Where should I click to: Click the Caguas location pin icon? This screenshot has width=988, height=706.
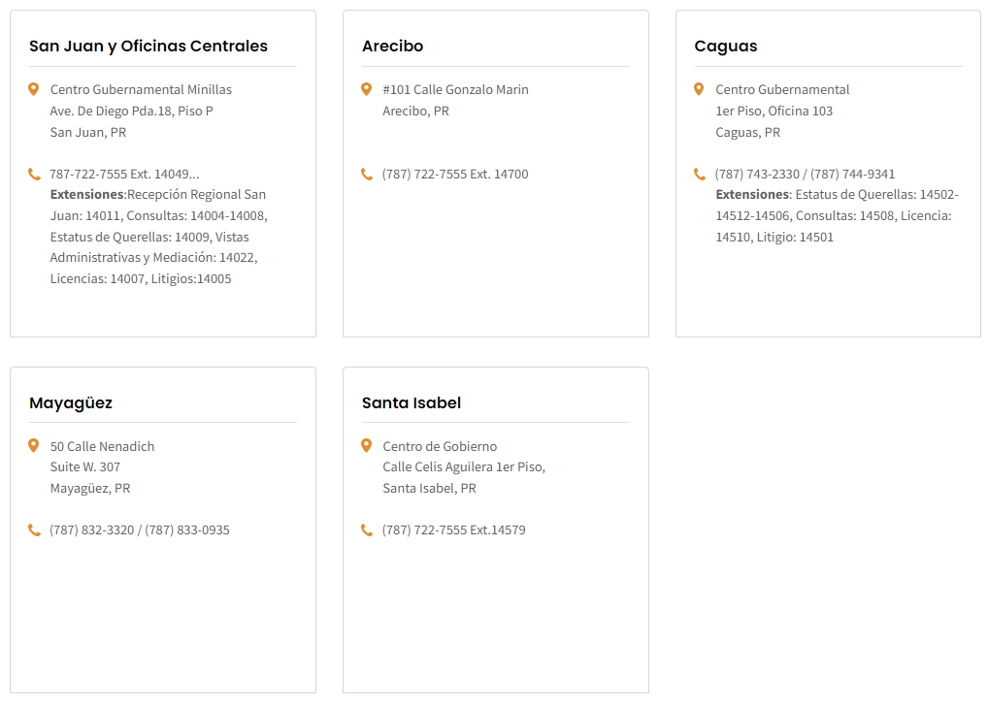699,89
